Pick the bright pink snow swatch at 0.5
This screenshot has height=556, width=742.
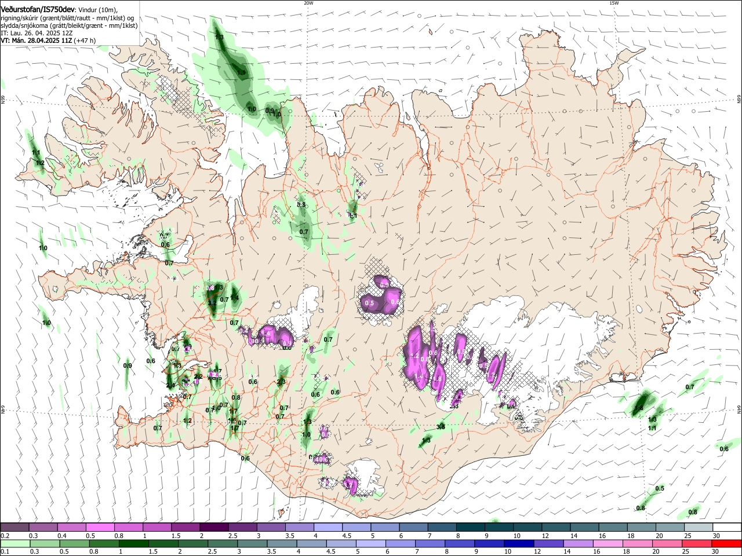pyautogui.click(x=100, y=527)
